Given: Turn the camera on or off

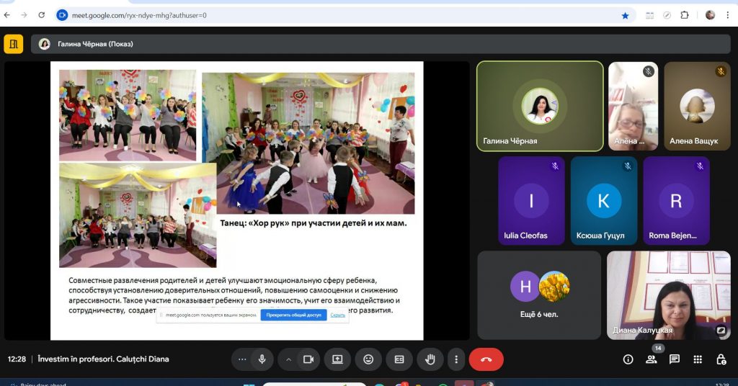Looking at the screenshot, I should 309,359.
